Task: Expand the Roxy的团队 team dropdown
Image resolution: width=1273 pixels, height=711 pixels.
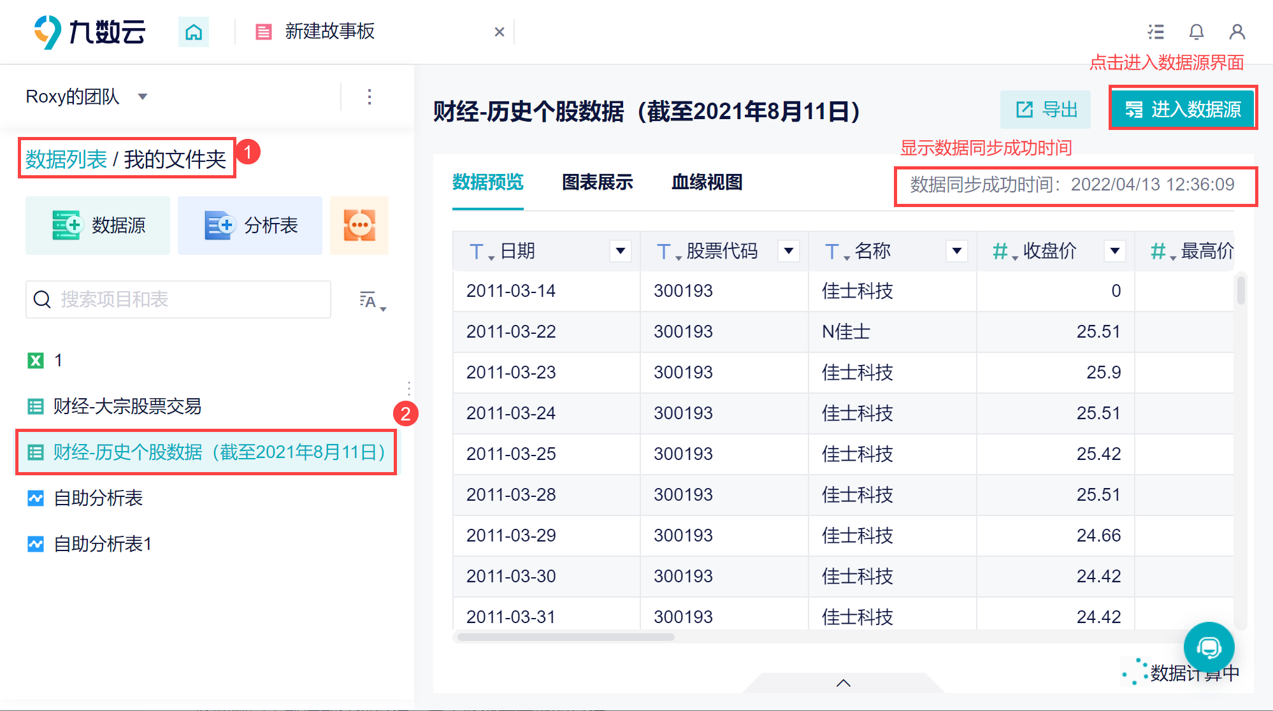Action: (x=143, y=97)
